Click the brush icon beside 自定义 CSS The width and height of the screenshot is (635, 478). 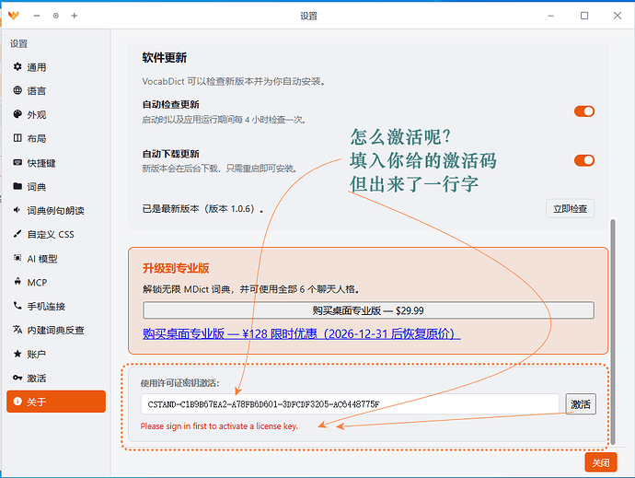17,234
